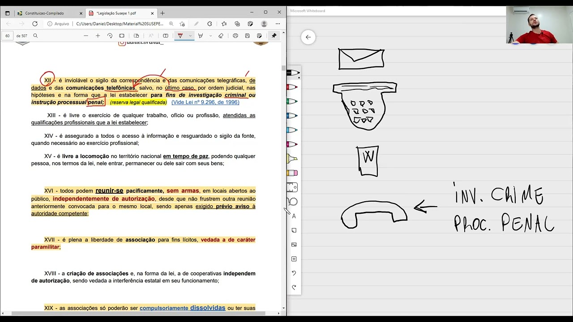Open a new browser tab
This screenshot has width=573, height=322.
[x=162, y=13]
